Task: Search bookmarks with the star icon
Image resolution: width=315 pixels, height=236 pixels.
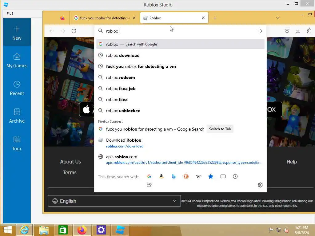Action: [210, 176]
